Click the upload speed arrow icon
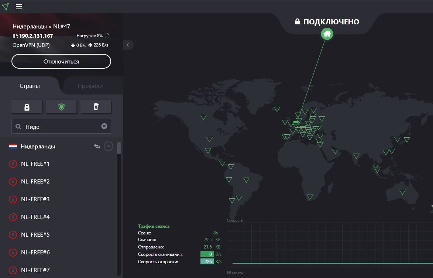 click(x=90, y=45)
